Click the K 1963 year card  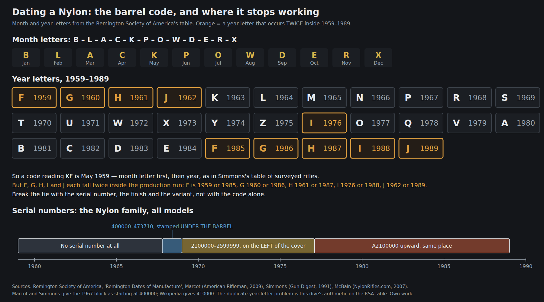pos(228,98)
